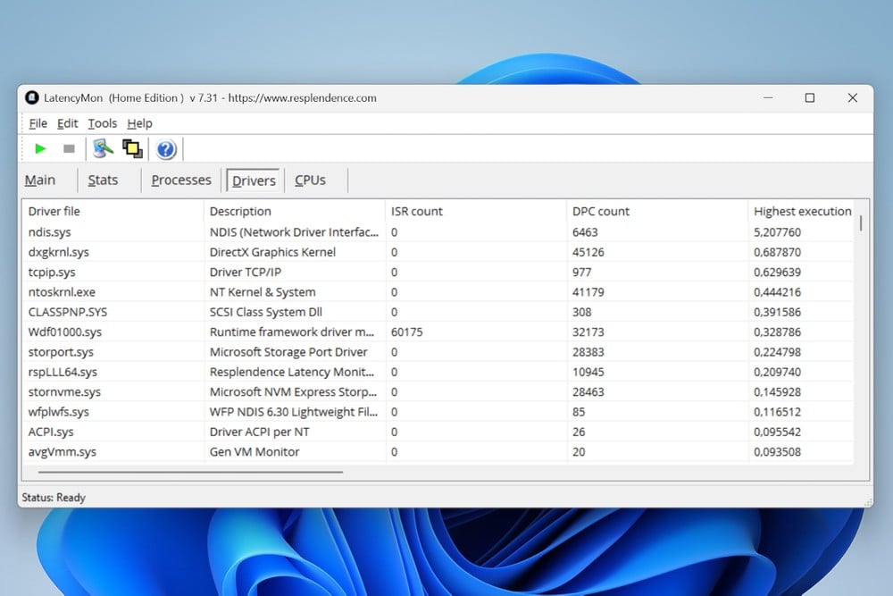Viewport: 893px width, 596px height.
Task: Click the Gen VM Monitor description
Action: coord(254,452)
